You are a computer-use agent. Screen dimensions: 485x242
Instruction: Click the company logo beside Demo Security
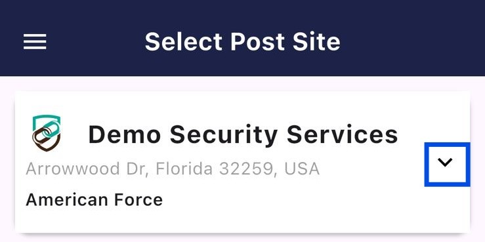[47, 133]
